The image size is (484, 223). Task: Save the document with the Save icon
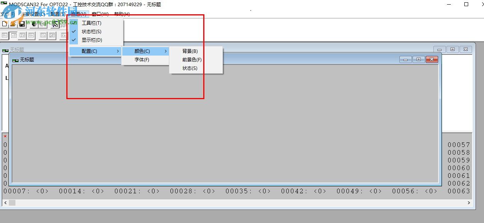[22, 24]
